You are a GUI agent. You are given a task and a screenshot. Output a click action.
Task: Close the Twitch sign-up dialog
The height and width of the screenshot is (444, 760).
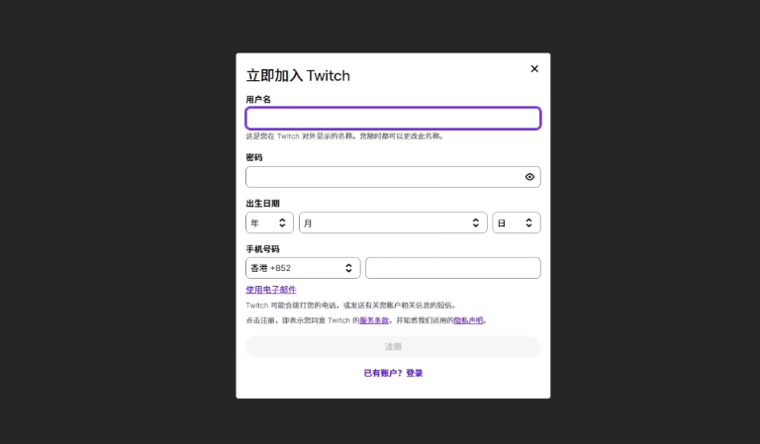(x=534, y=69)
